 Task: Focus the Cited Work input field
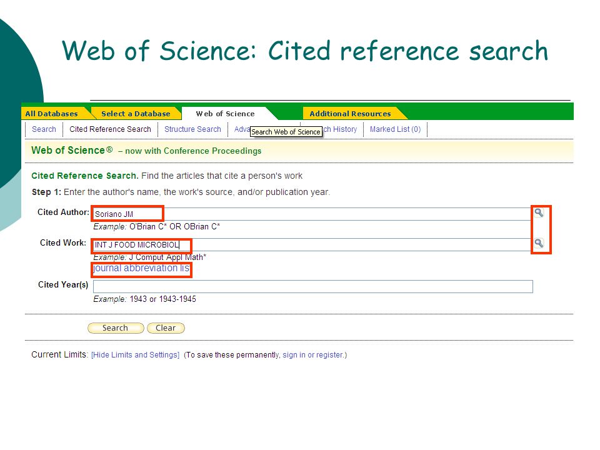coord(312,245)
